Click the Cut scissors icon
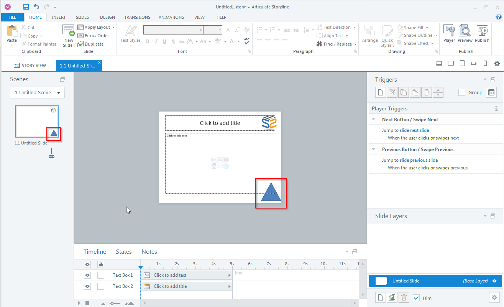504x307 pixels. coord(24,28)
